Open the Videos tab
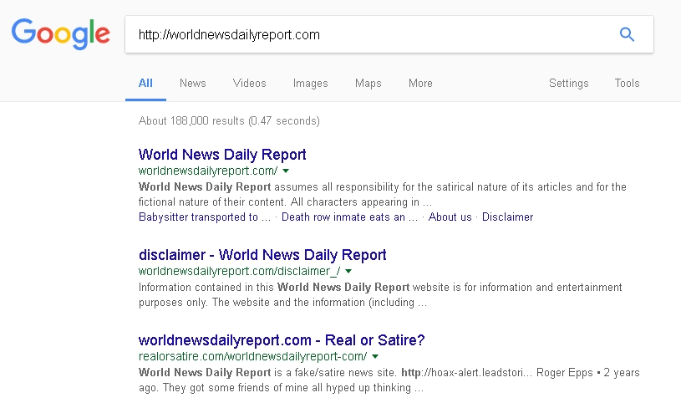Viewport: 681px width, 403px height. (x=249, y=83)
